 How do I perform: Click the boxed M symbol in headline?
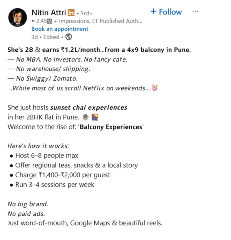click(49, 21)
